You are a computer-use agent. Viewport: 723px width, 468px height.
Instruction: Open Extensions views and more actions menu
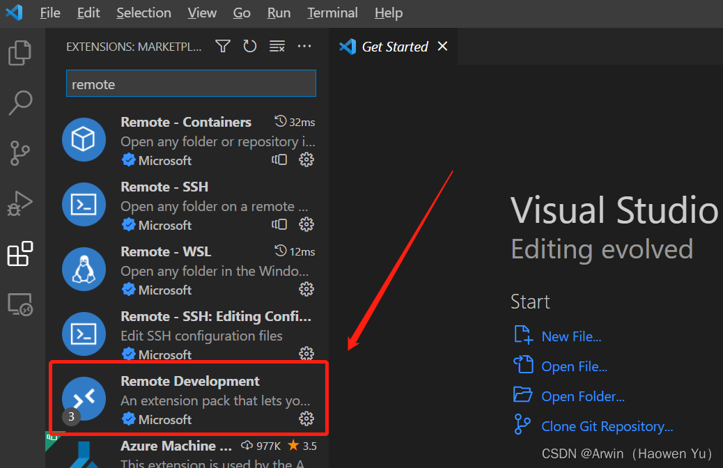coord(304,46)
